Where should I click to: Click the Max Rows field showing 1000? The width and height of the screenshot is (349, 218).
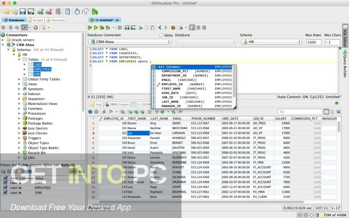(314, 42)
